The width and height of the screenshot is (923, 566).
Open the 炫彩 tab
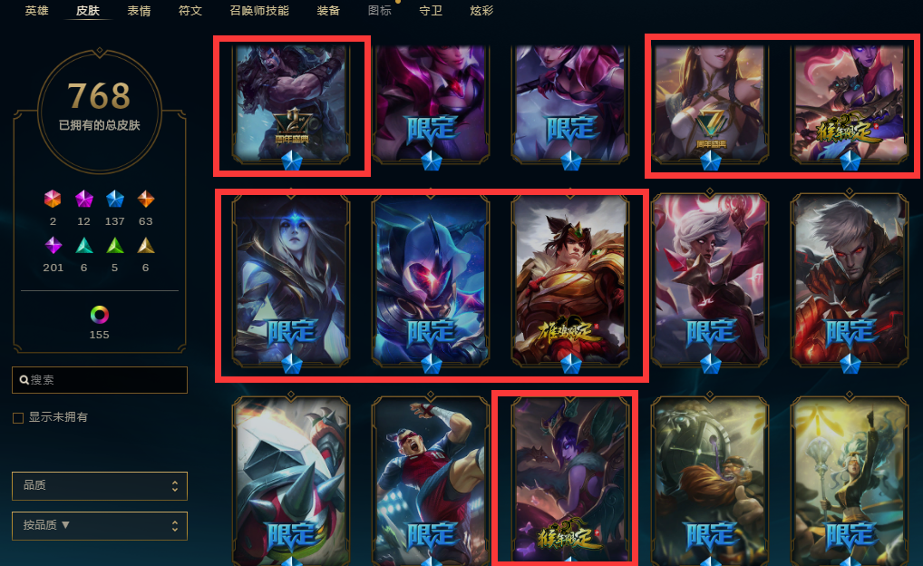481,11
